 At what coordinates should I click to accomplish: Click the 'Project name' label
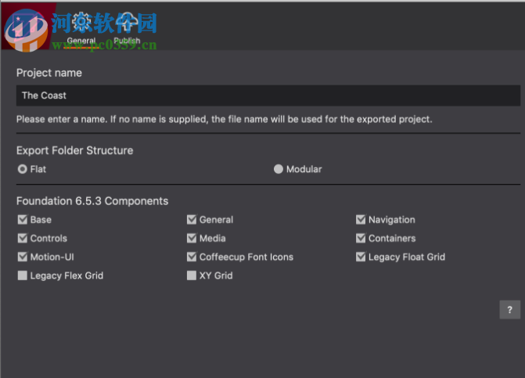(x=49, y=73)
